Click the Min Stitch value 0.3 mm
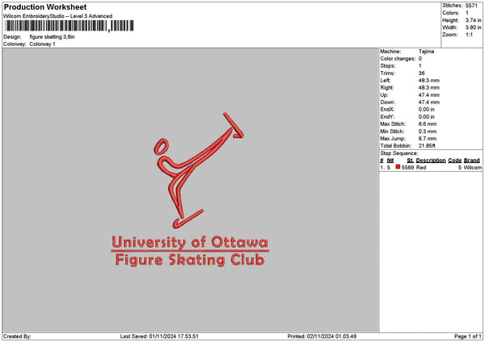 click(x=427, y=131)
